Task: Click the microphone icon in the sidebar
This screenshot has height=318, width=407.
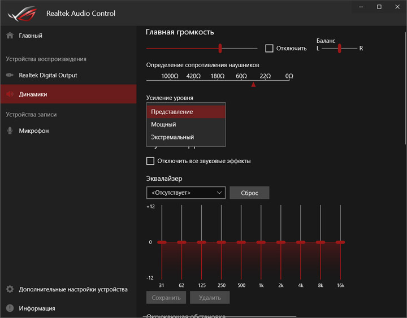Action: pos(10,130)
